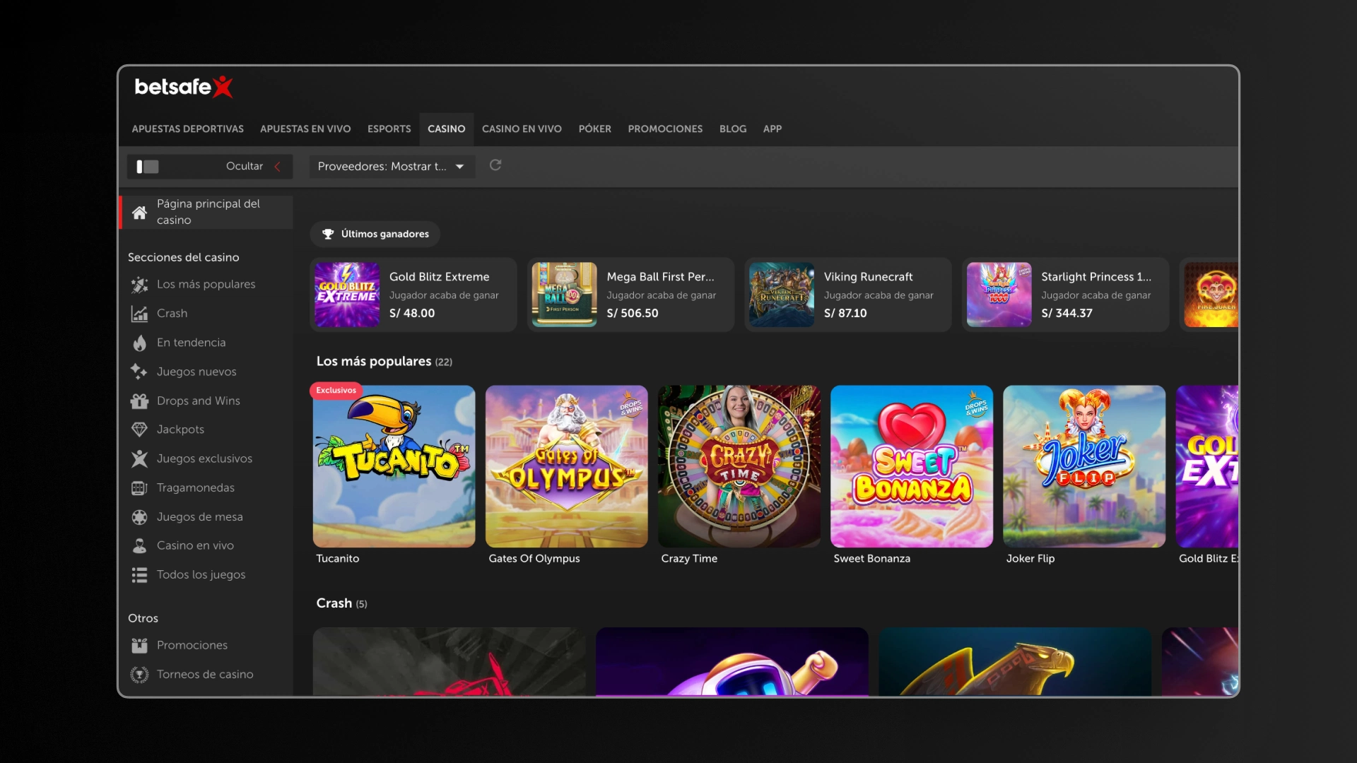The width and height of the screenshot is (1357, 763).
Task: Open Juegos nuevos section
Action: (x=196, y=372)
